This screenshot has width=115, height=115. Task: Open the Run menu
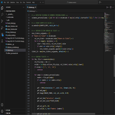pyautogui.click(x=24, y=2)
